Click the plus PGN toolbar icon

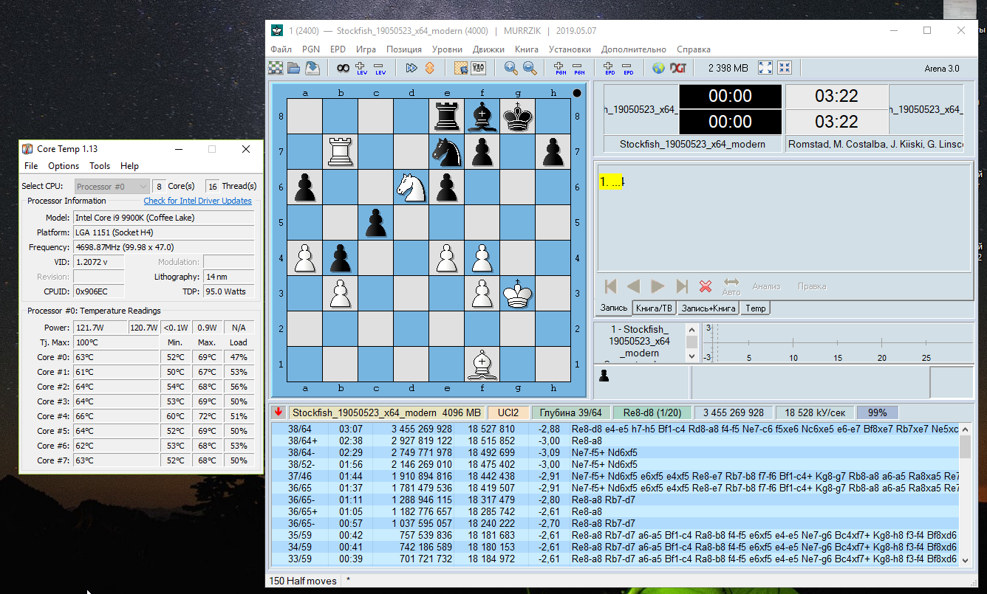(561, 68)
